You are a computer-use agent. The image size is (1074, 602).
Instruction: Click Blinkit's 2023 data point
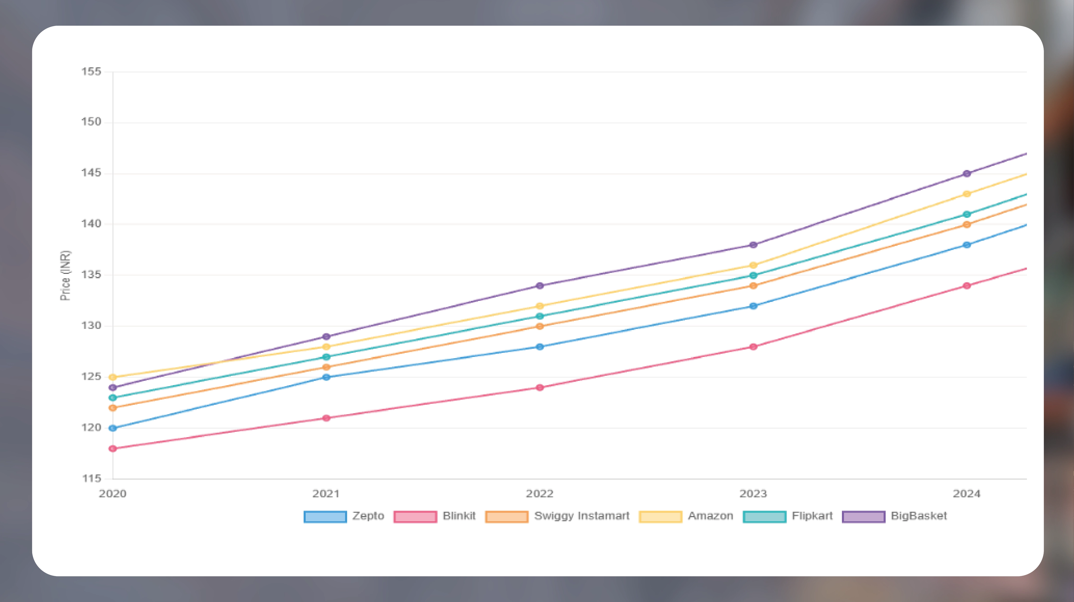click(x=753, y=347)
